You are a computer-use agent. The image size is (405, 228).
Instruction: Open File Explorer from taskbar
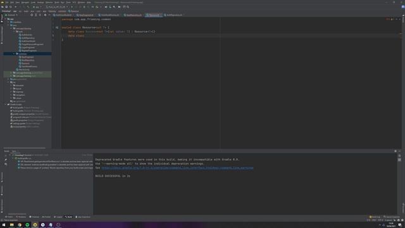pyautogui.click(x=11, y=225)
